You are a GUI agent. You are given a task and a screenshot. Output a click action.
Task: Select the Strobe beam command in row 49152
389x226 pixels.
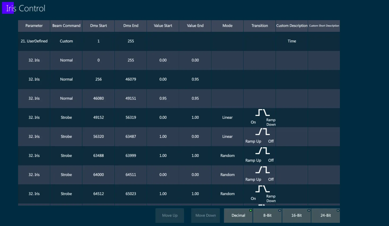[x=66, y=118]
